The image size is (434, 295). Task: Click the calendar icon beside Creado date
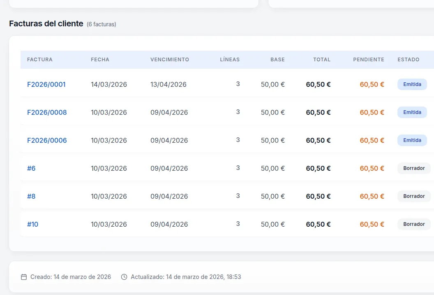(24, 277)
